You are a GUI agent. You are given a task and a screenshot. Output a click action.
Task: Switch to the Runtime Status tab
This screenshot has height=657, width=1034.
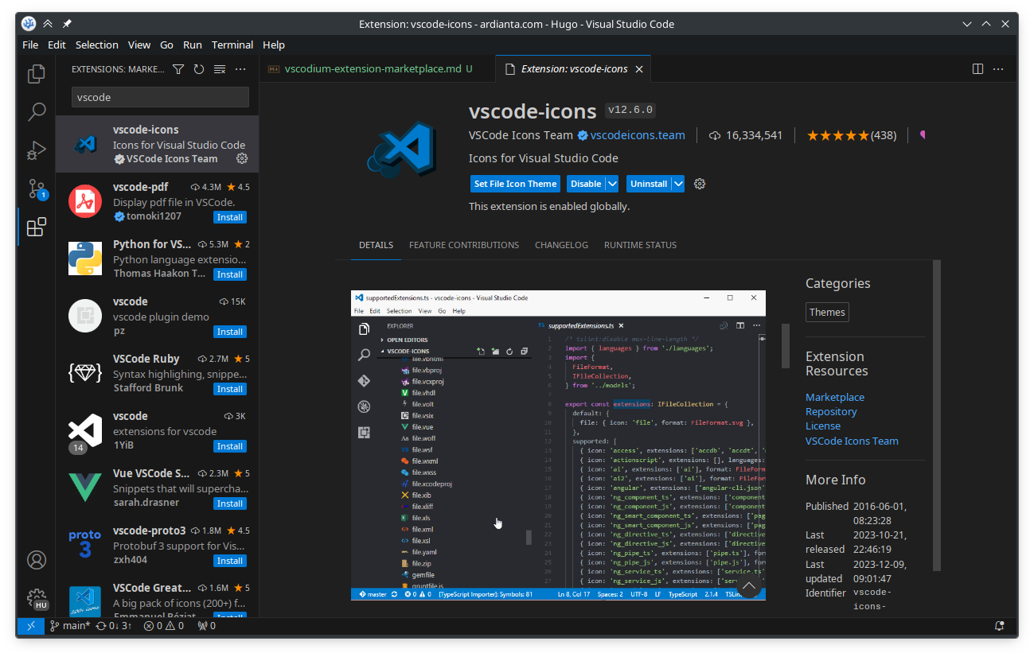pos(640,245)
